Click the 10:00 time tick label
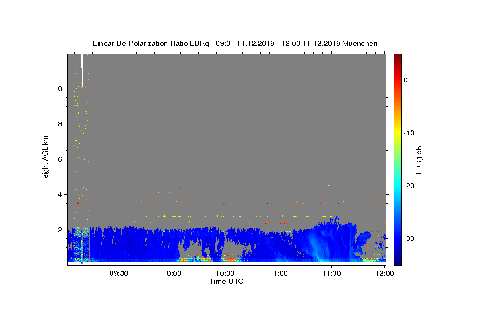The height and width of the screenshot is (318, 477). (172, 274)
